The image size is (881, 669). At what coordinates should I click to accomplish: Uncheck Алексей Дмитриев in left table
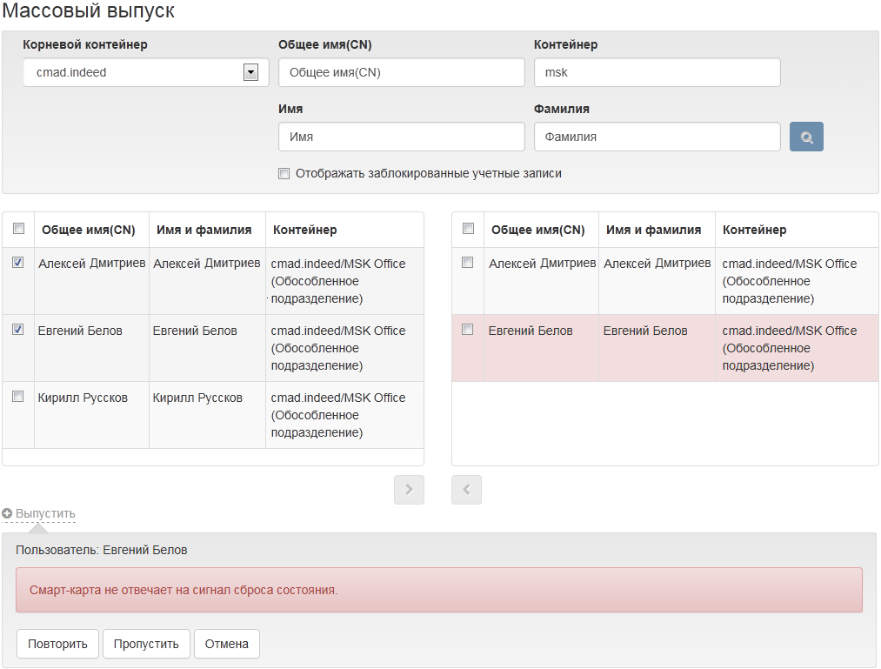pos(18,263)
